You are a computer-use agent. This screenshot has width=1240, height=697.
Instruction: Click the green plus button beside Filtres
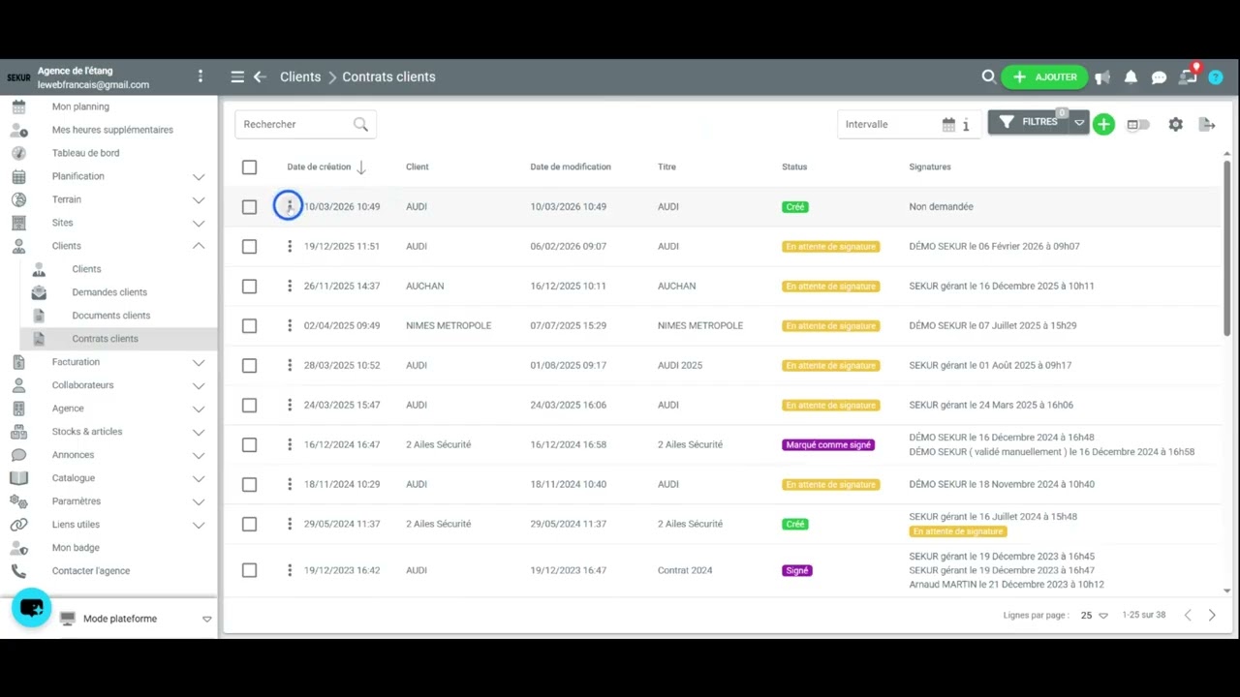(1103, 124)
